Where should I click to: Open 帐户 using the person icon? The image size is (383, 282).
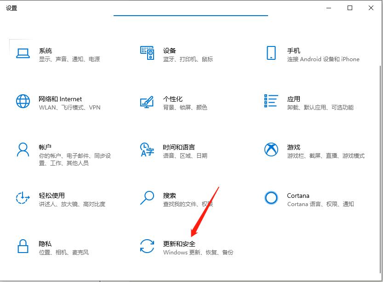(23, 150)
